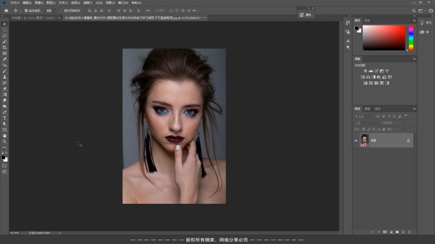
Task: Select the Type tool
Action: coord(5,118)
